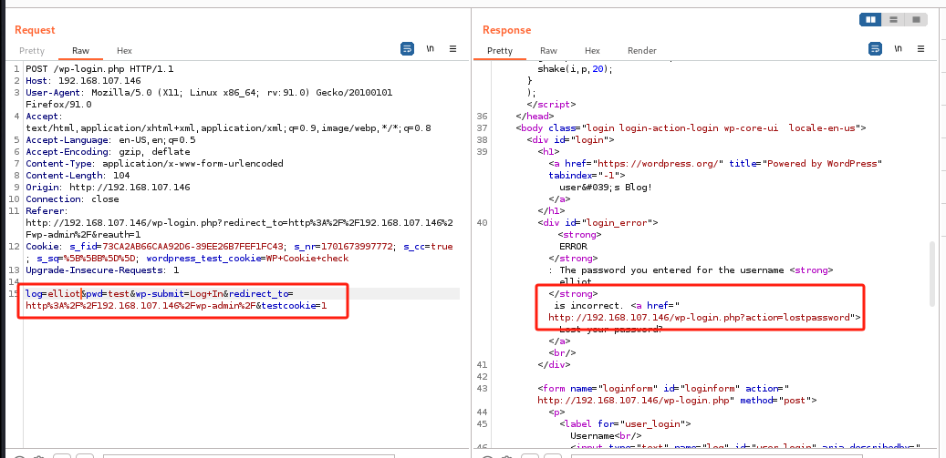Click the wordpress.org href link line
The width and height of the screenshot is (946, 458).
[x=715, y=164]
